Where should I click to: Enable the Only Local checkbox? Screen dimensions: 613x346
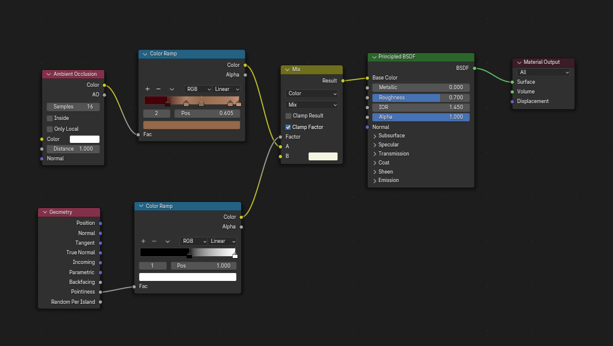[x=50, y=129]
